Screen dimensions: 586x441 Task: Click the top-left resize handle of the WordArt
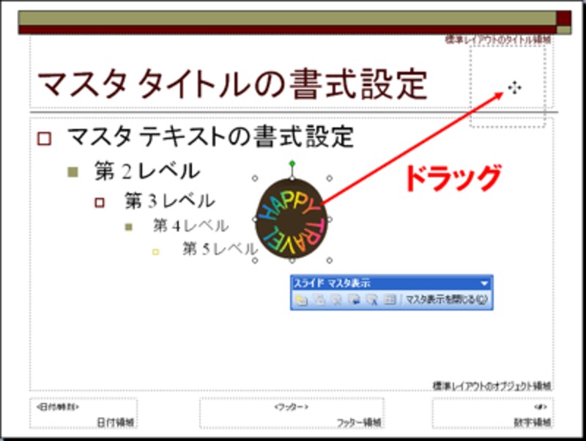[255, 179]
